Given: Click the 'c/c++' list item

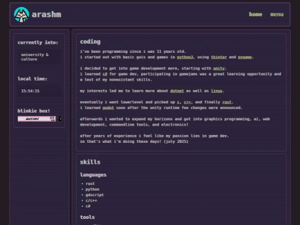Looking at the screenshot, I should tap(91, 201).
